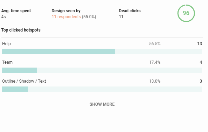Select the Outline / Shadow / Text label
The width and height of the screenshot is (208, 132).
tap(24, 81)
